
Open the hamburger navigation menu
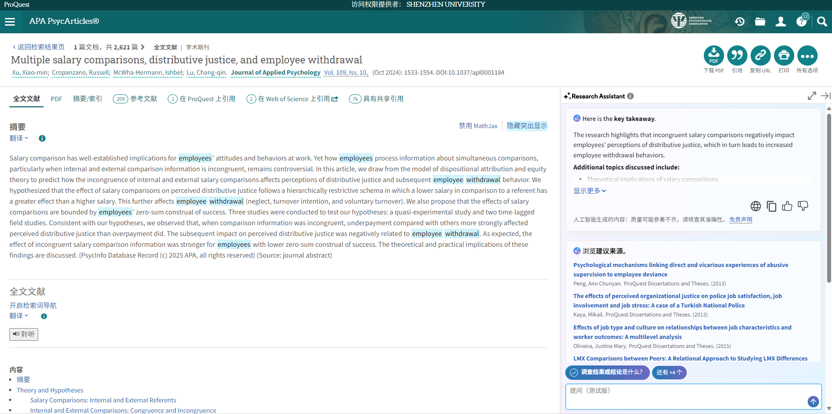(x=10, y=22)
